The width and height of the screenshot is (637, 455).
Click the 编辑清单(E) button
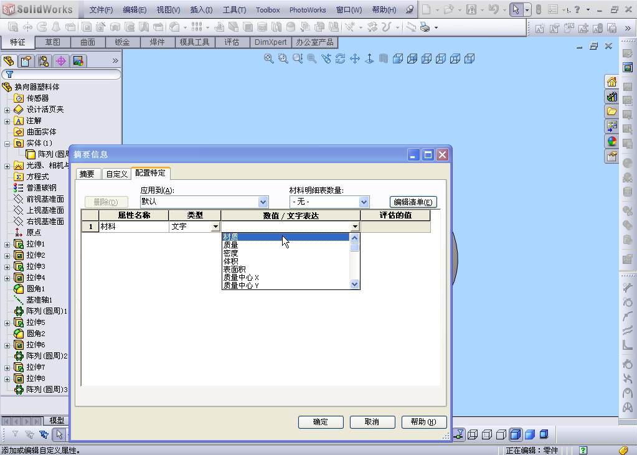click(x=413, y=202)
